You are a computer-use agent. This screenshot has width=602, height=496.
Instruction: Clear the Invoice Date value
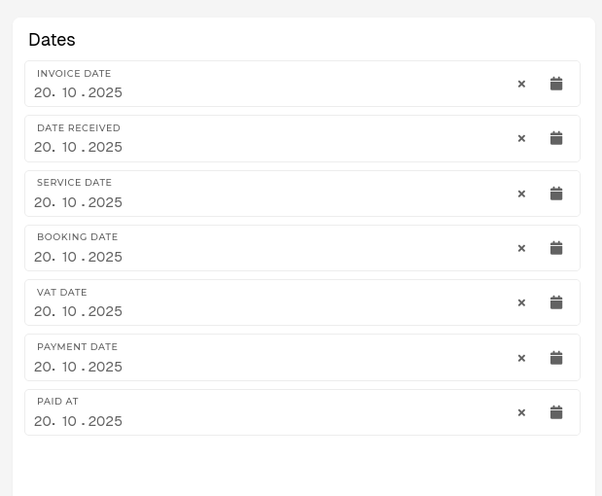[x=521, y=84]
